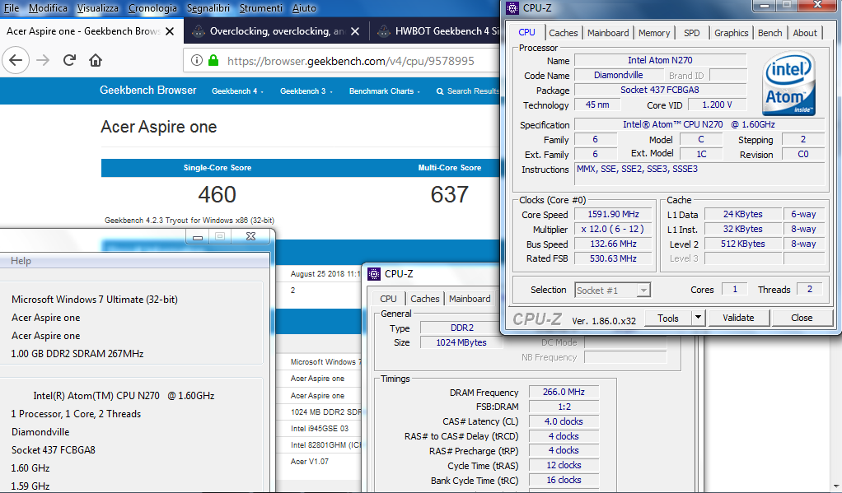Screen dimensions: 842x493
Task: Open the Tools dropdown arrow in CPU-Z
Action: click(698, 318)
